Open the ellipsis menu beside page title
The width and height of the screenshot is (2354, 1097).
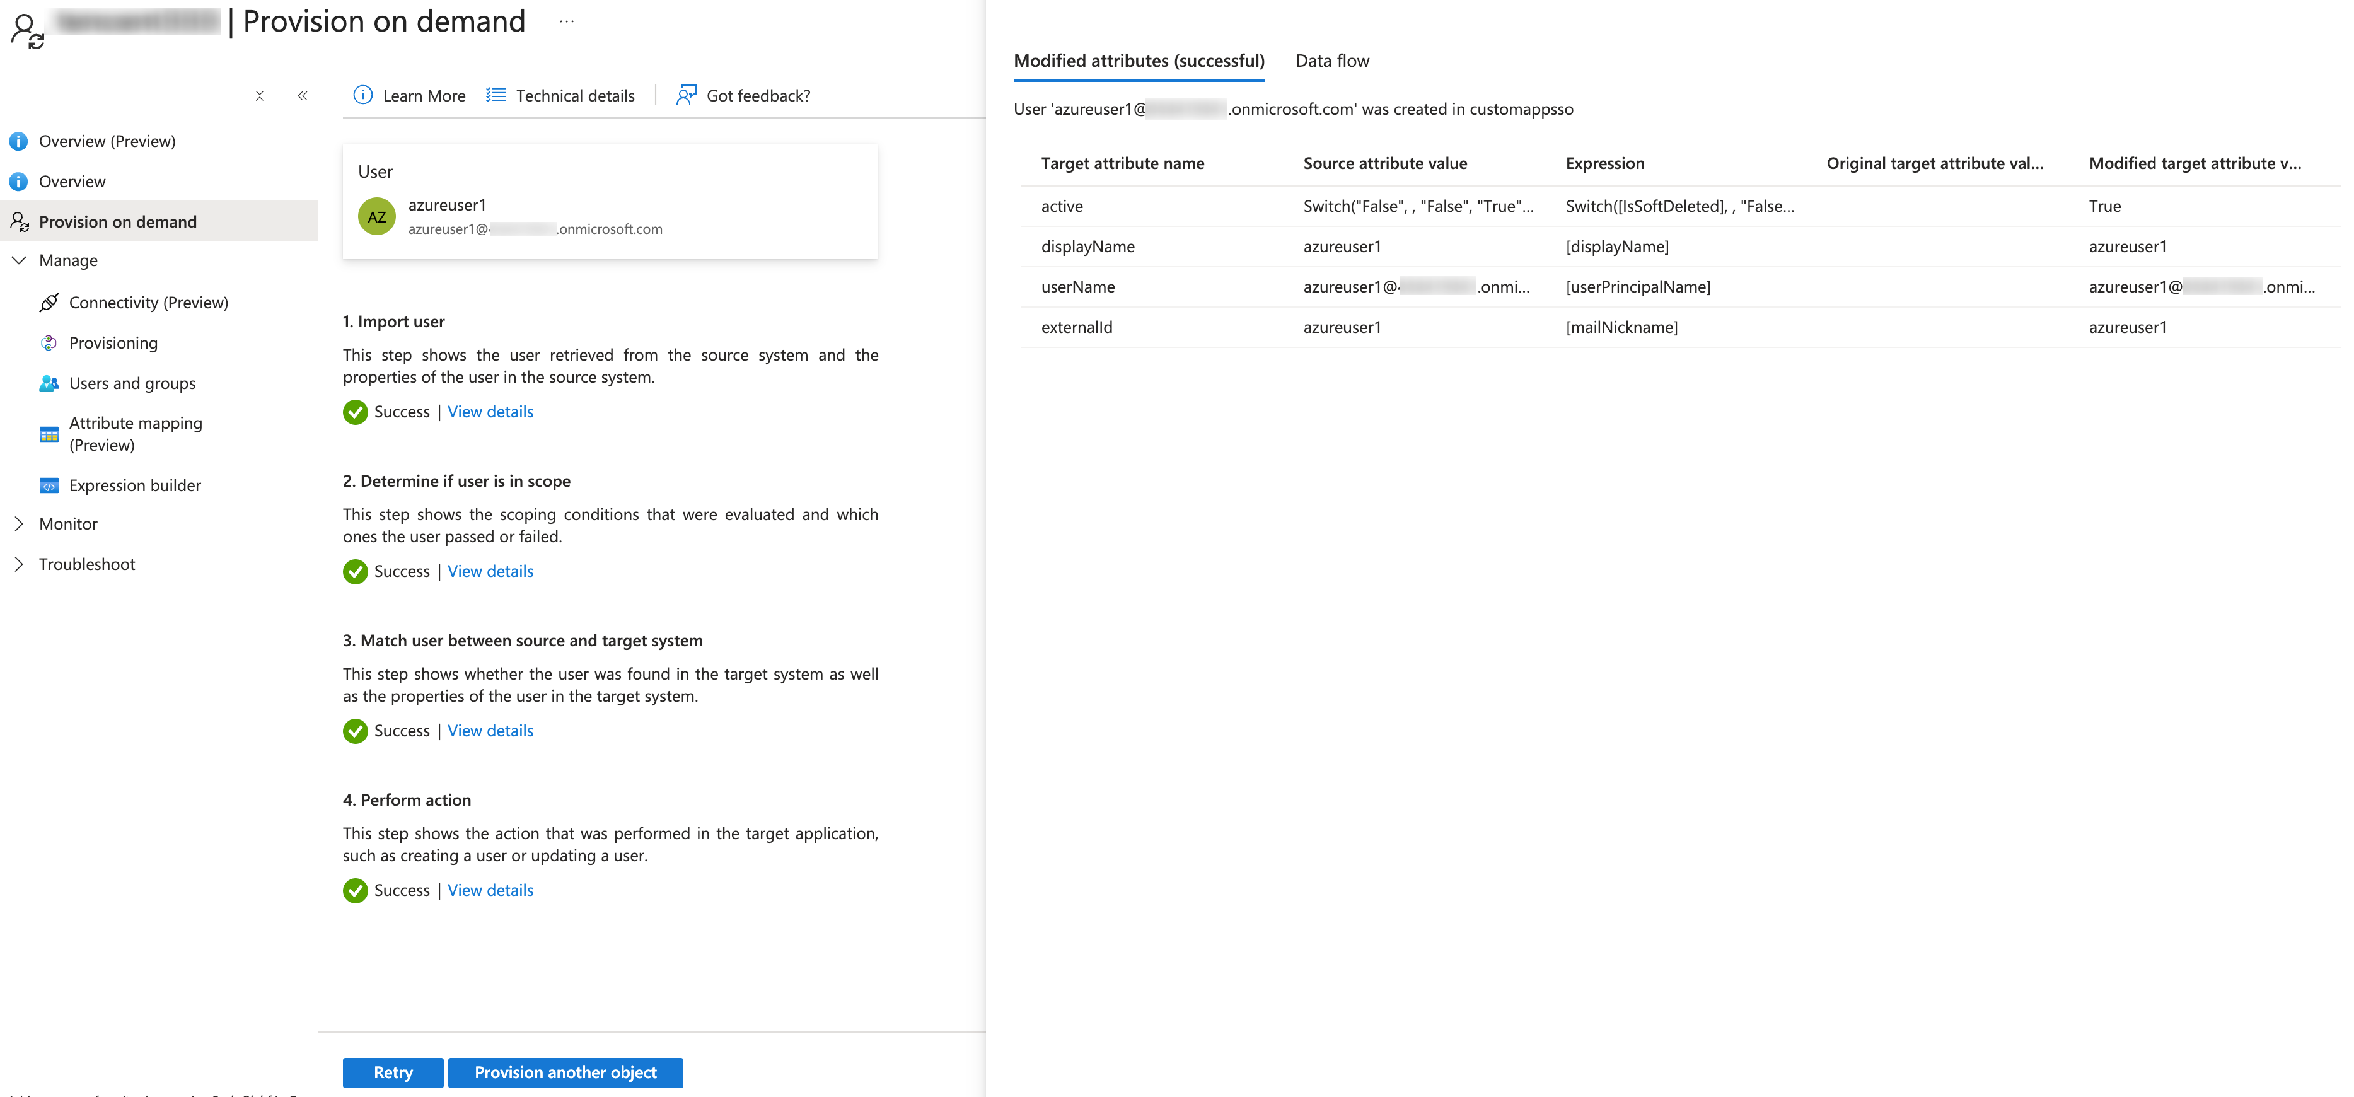[x=567, y=22]
